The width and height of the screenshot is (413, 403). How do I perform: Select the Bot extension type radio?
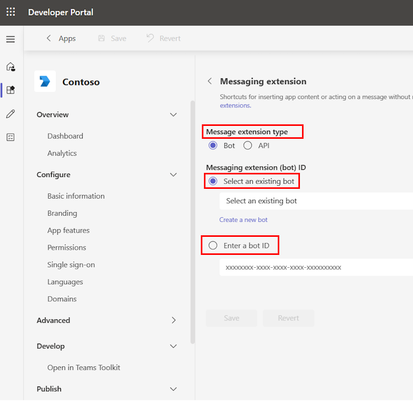click(213, 146)
